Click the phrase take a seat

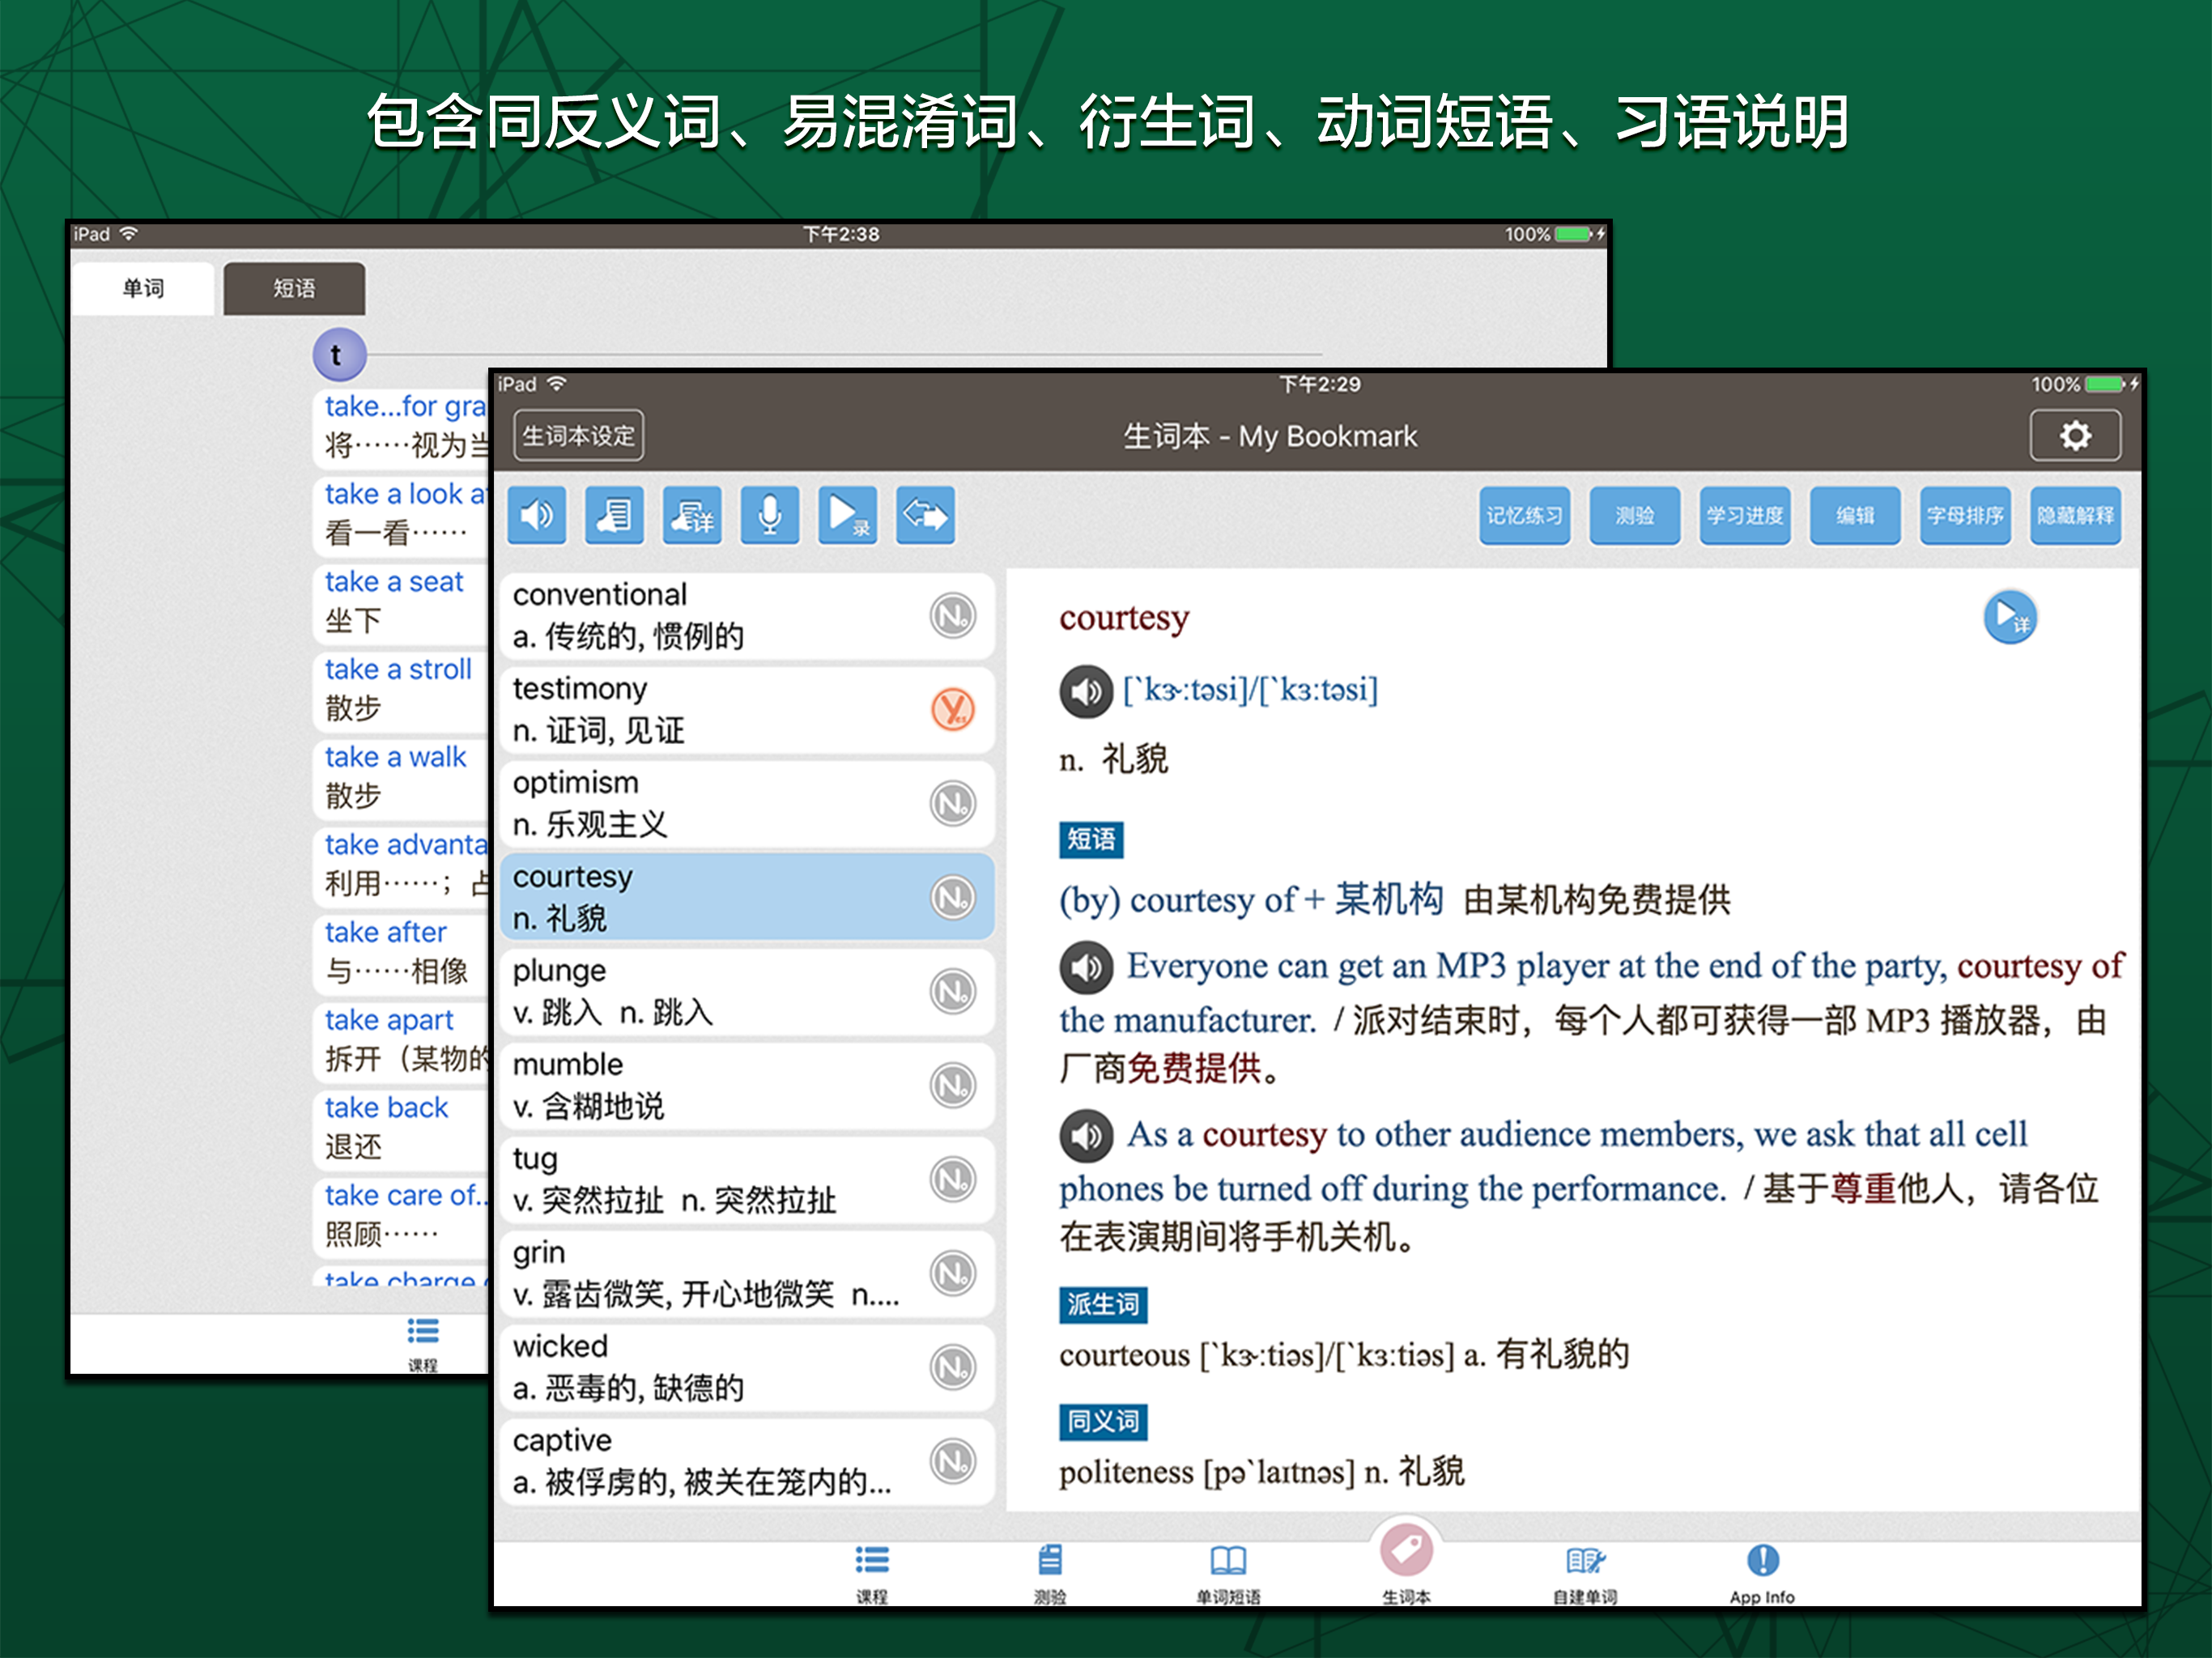[394, 582]
